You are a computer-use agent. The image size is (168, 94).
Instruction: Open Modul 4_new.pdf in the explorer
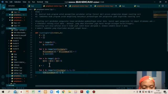tap(20, 35)
